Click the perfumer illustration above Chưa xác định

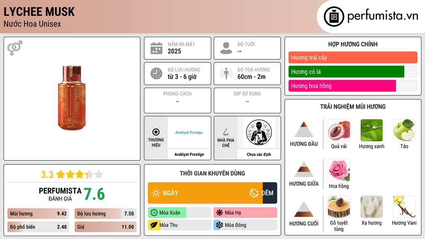point(259,132)
